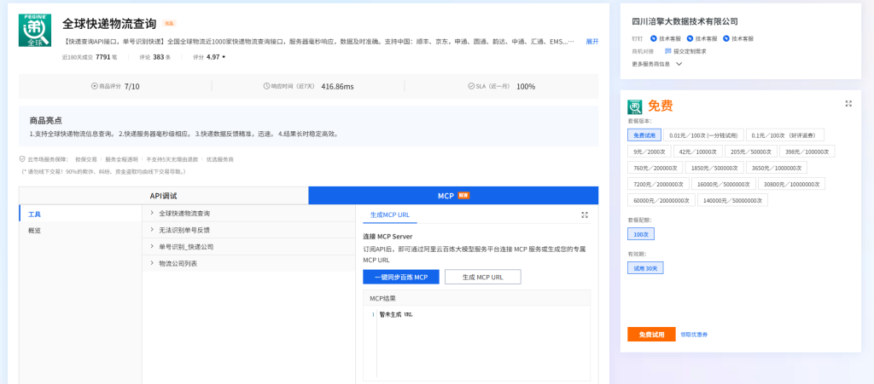Click the NEW badge on MCP tab
The image size is (874, 384).
(x=463, y=196)
